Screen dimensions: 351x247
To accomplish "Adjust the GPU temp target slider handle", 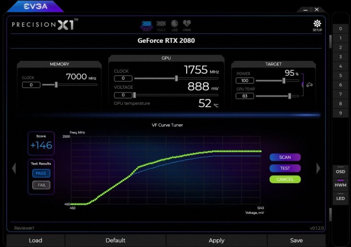I will tap(290, 96).
